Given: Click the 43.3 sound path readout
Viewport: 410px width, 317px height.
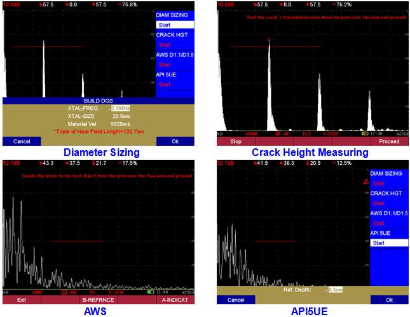Looking at the screenshot, I should pos(46,163).
